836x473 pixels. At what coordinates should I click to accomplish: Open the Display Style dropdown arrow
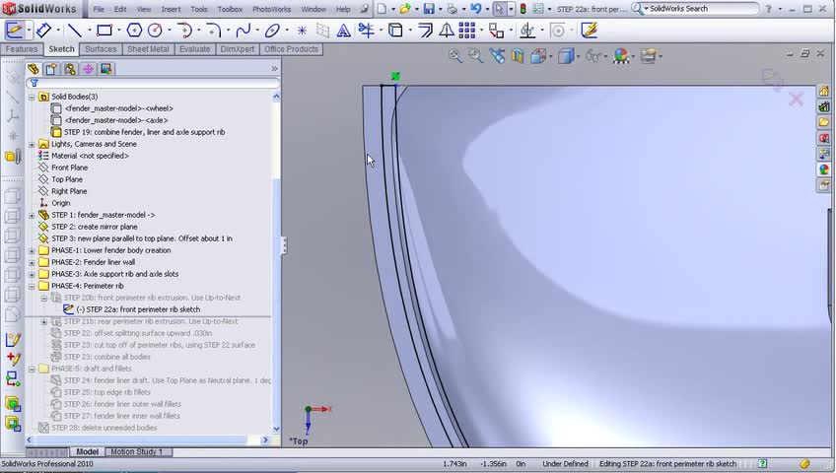(x=579, y=56)
